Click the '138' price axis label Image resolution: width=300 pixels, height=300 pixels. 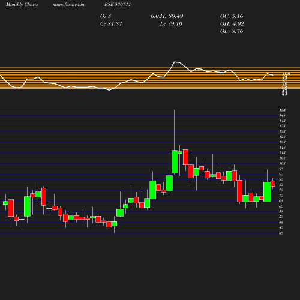click(x=282, y=126)
